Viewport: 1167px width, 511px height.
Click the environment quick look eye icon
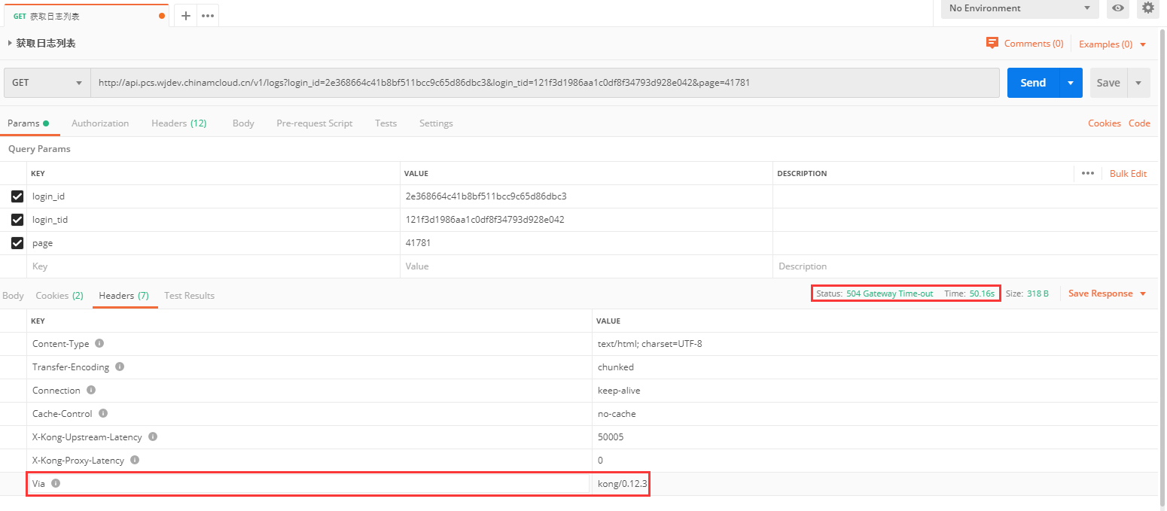coord(1118,8)
